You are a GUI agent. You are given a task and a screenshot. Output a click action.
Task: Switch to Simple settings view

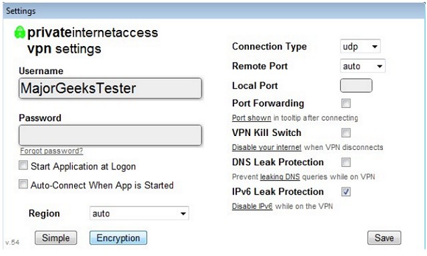coord(56,238)
